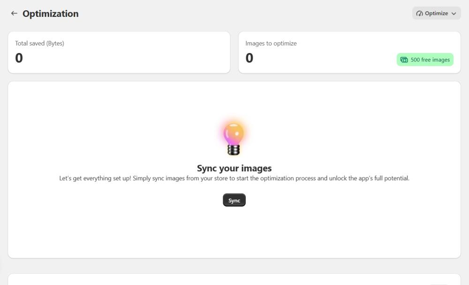The image size is (469, 285).
Task: Click the 'Images to optimize' label
Action: click(271, 43)
